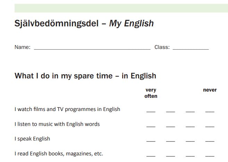The image size is (228, 162).
Task: Mark 'never' blank for reading English books
Action: coord(210,155)
